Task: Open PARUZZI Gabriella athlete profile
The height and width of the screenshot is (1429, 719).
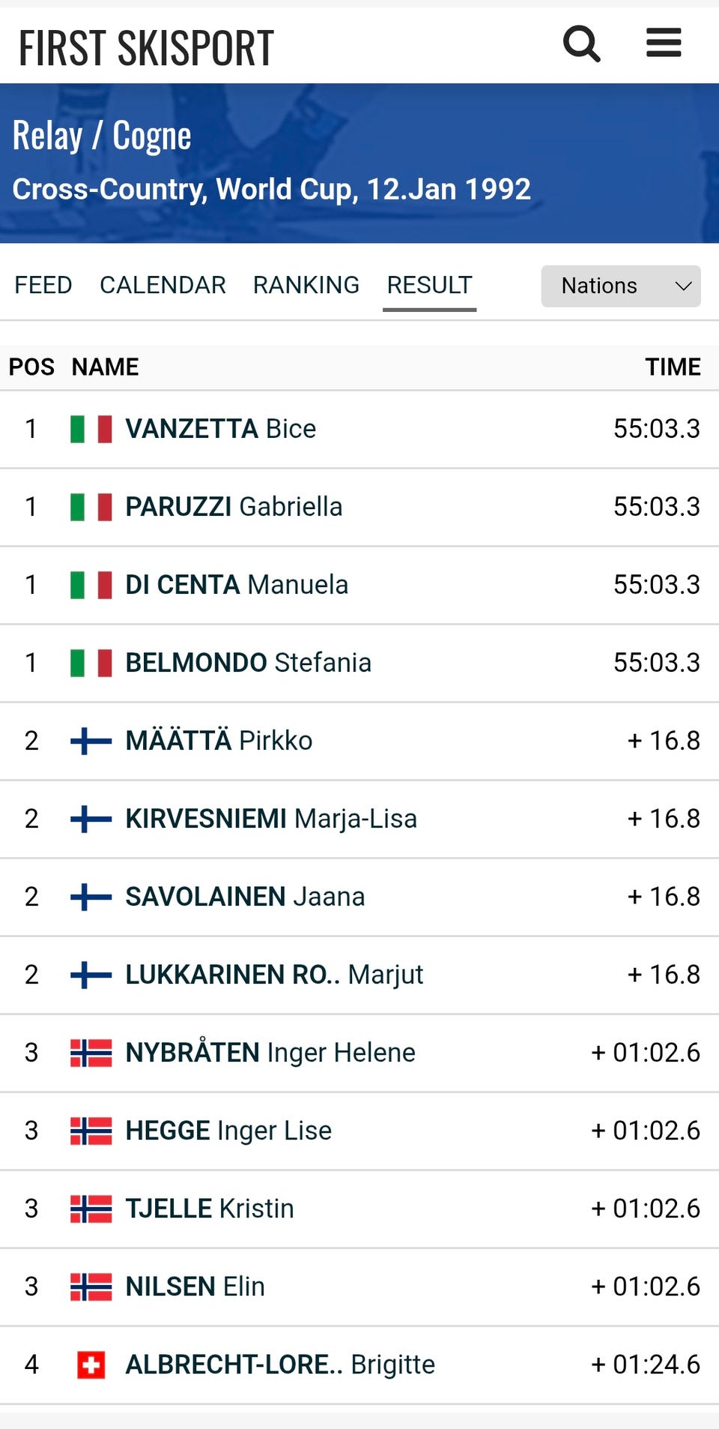Action: [x=234, y=507]
